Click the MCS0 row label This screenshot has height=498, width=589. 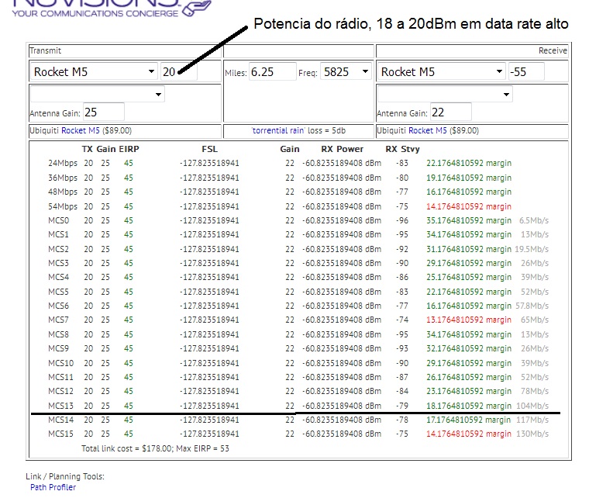pyautogui.click(x=59, y=220)
